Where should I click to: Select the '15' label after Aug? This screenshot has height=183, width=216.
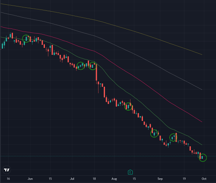click(134, 179)
